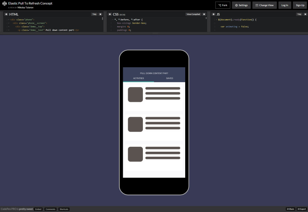
Task: Close the JS editor panel
Action: tap(305, 14)
